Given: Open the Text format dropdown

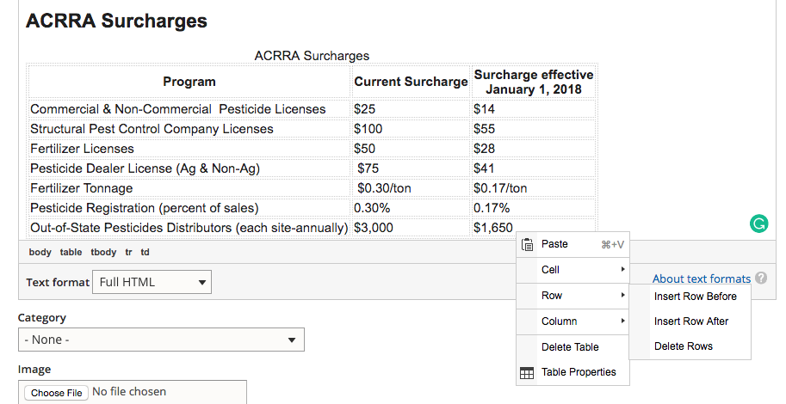Looking at the screenshot, I should coord(152,282).
